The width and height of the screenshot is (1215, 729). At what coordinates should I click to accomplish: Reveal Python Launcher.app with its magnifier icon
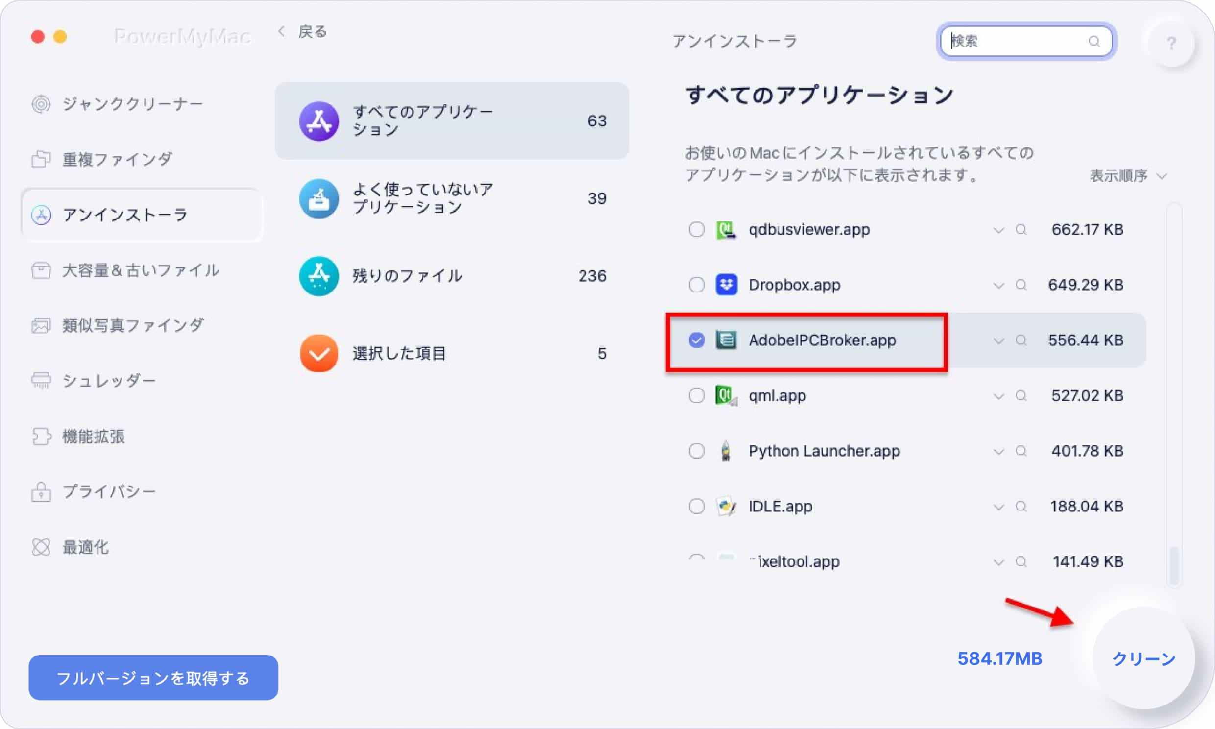pyautogui.click(x=1021, y=451)
